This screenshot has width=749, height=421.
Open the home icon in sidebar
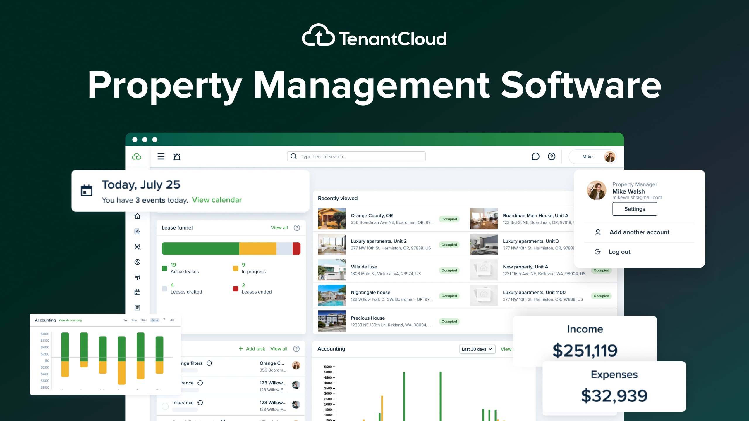(138, 216)
